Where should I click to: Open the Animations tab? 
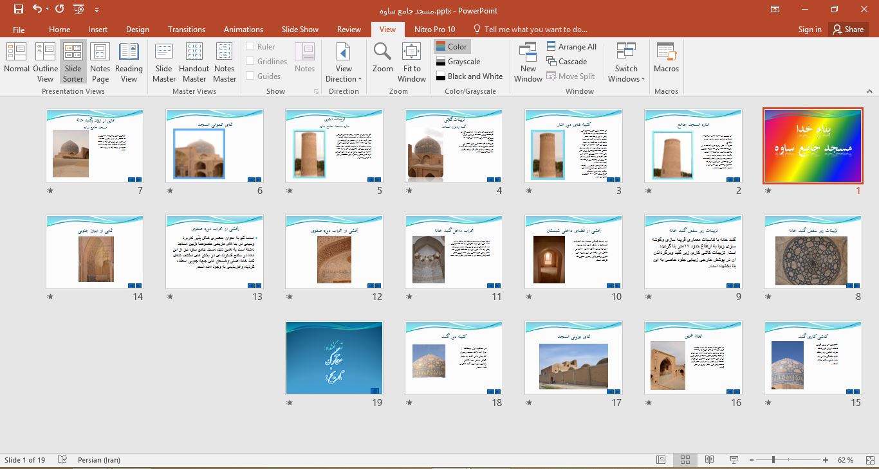pyautogui.click(x=243, y=30)
